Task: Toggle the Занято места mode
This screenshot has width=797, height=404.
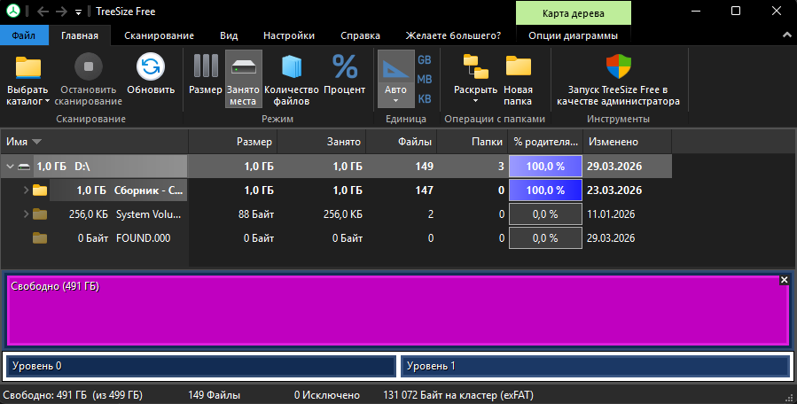Action: coord(244,79)
